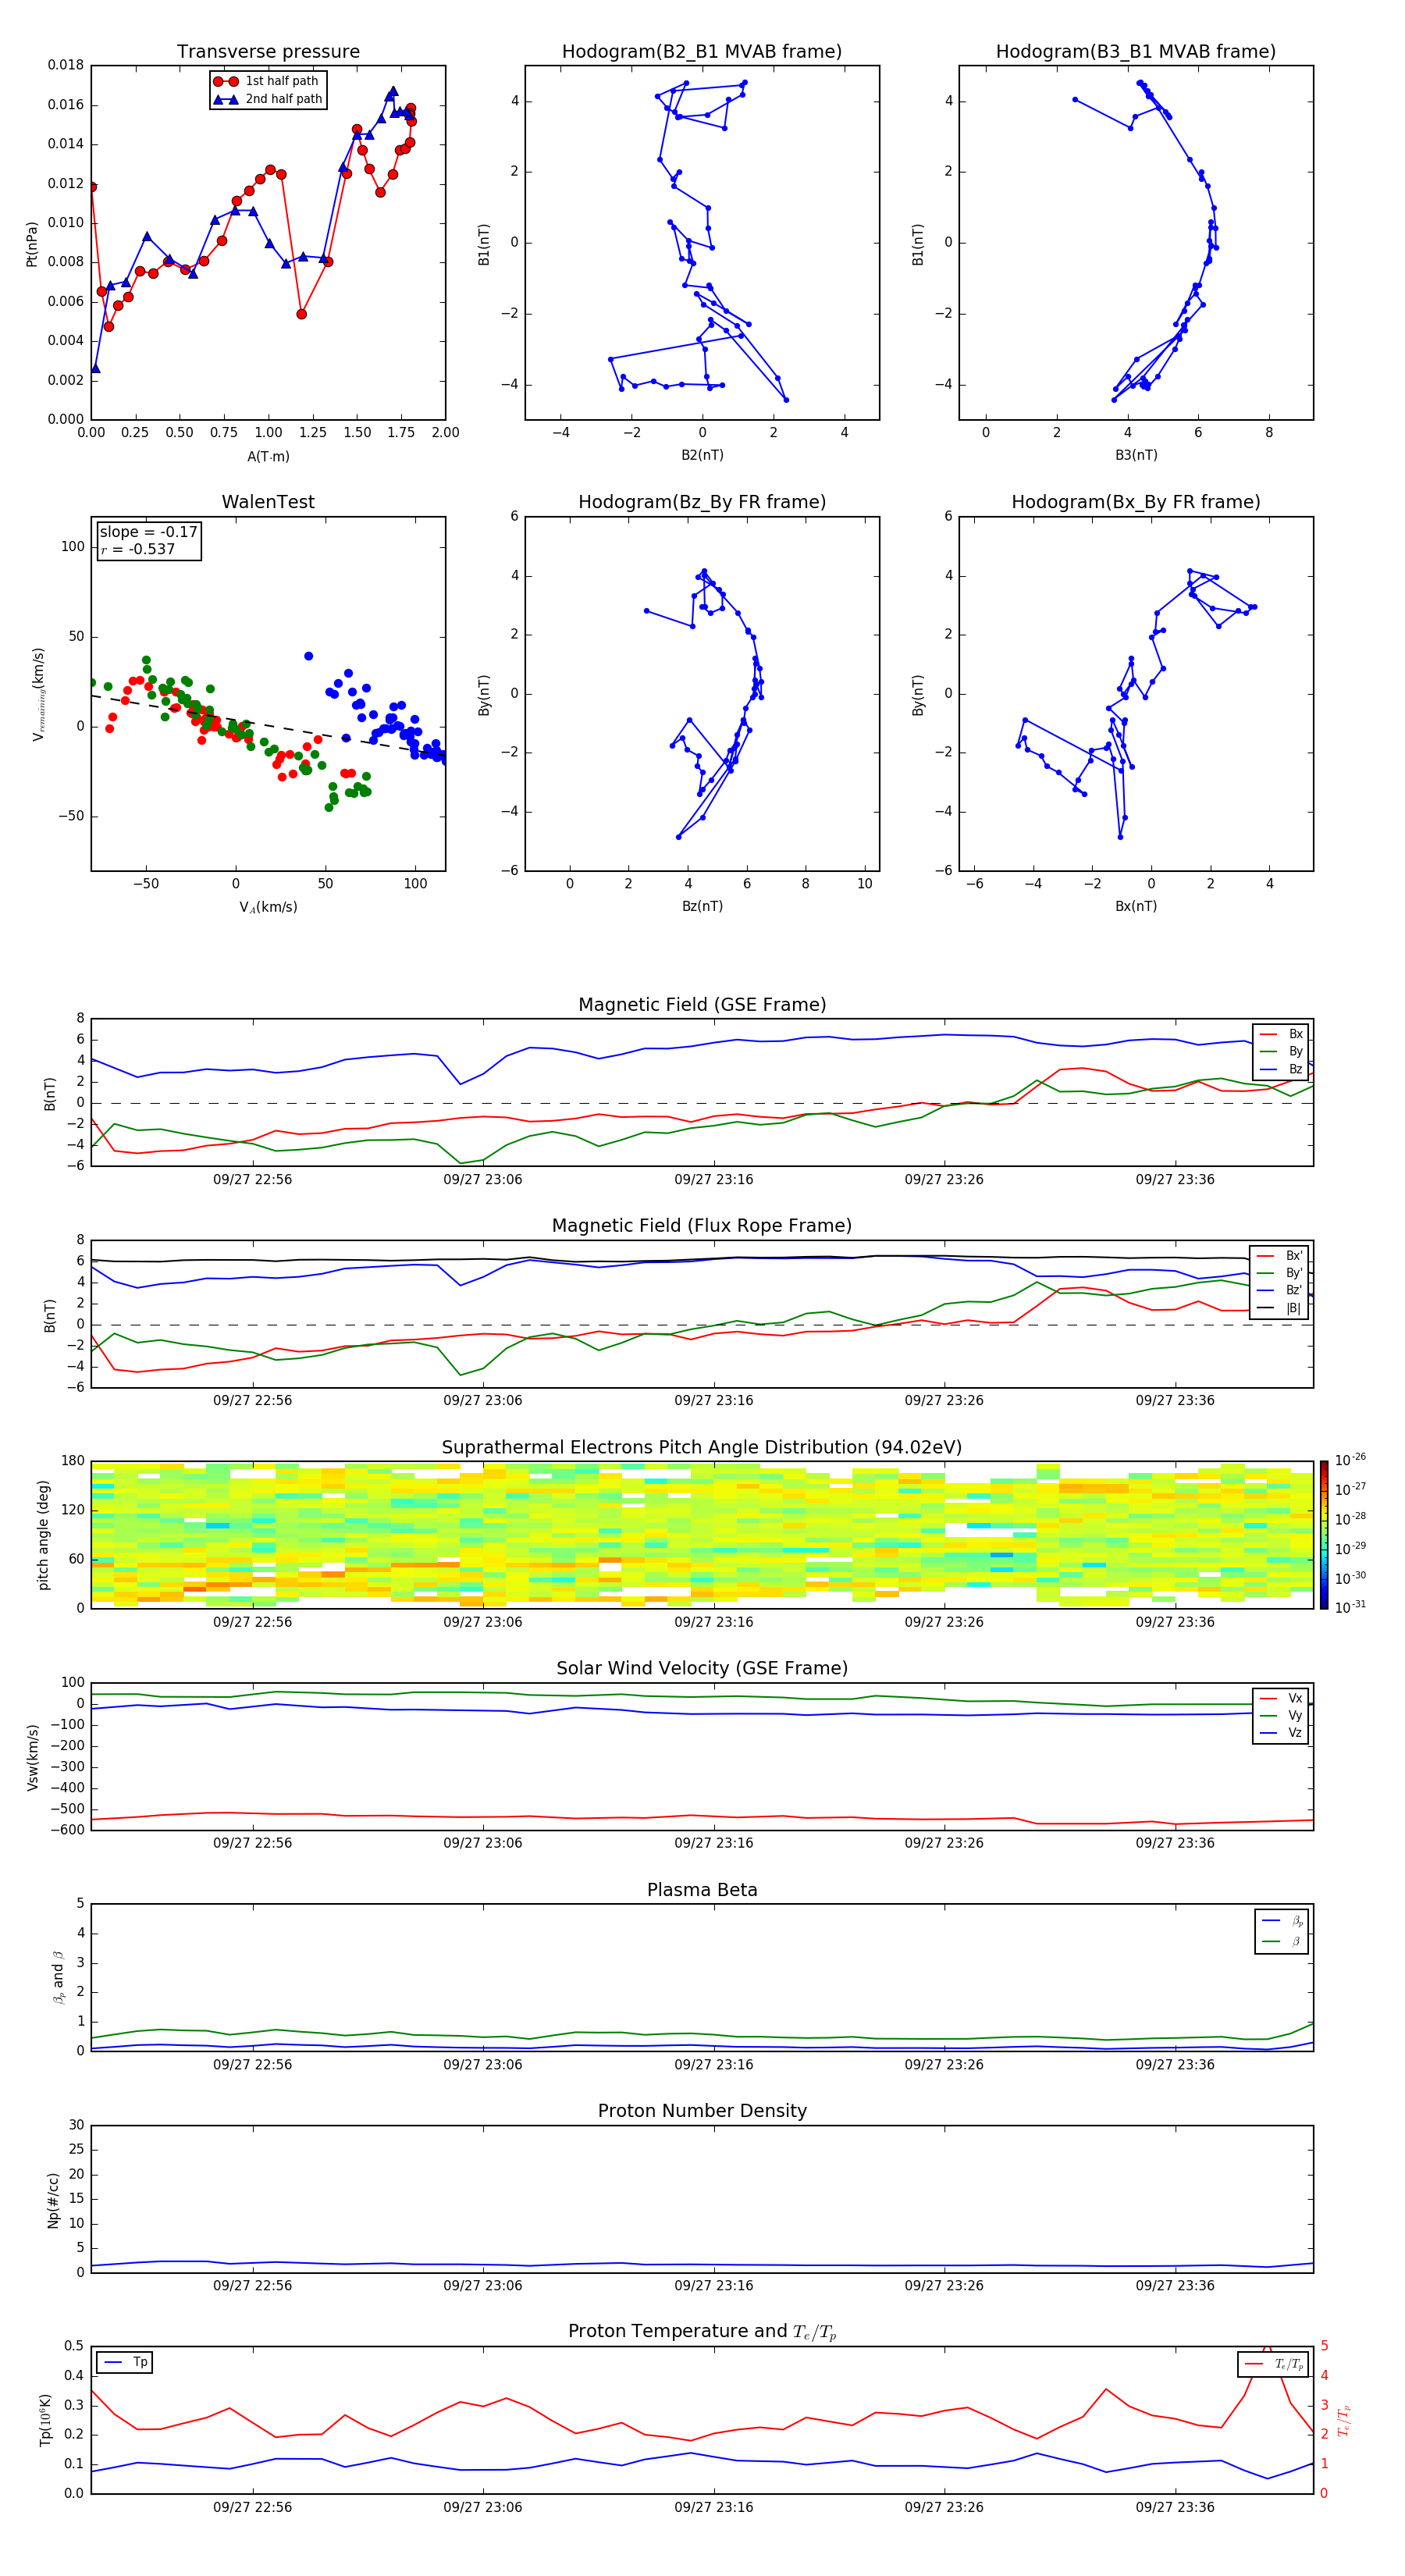Click the 'Magnetic Field (GSE Frame)' title

pos(702,1004)
